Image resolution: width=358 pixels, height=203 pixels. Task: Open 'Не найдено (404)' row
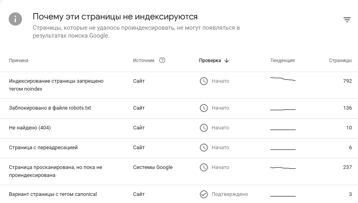pos(179,128)
